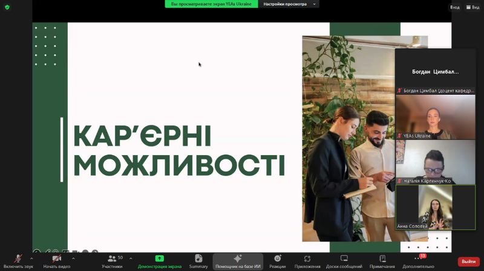Open the Приложения apps icon
484x271 pixels.
307,258
